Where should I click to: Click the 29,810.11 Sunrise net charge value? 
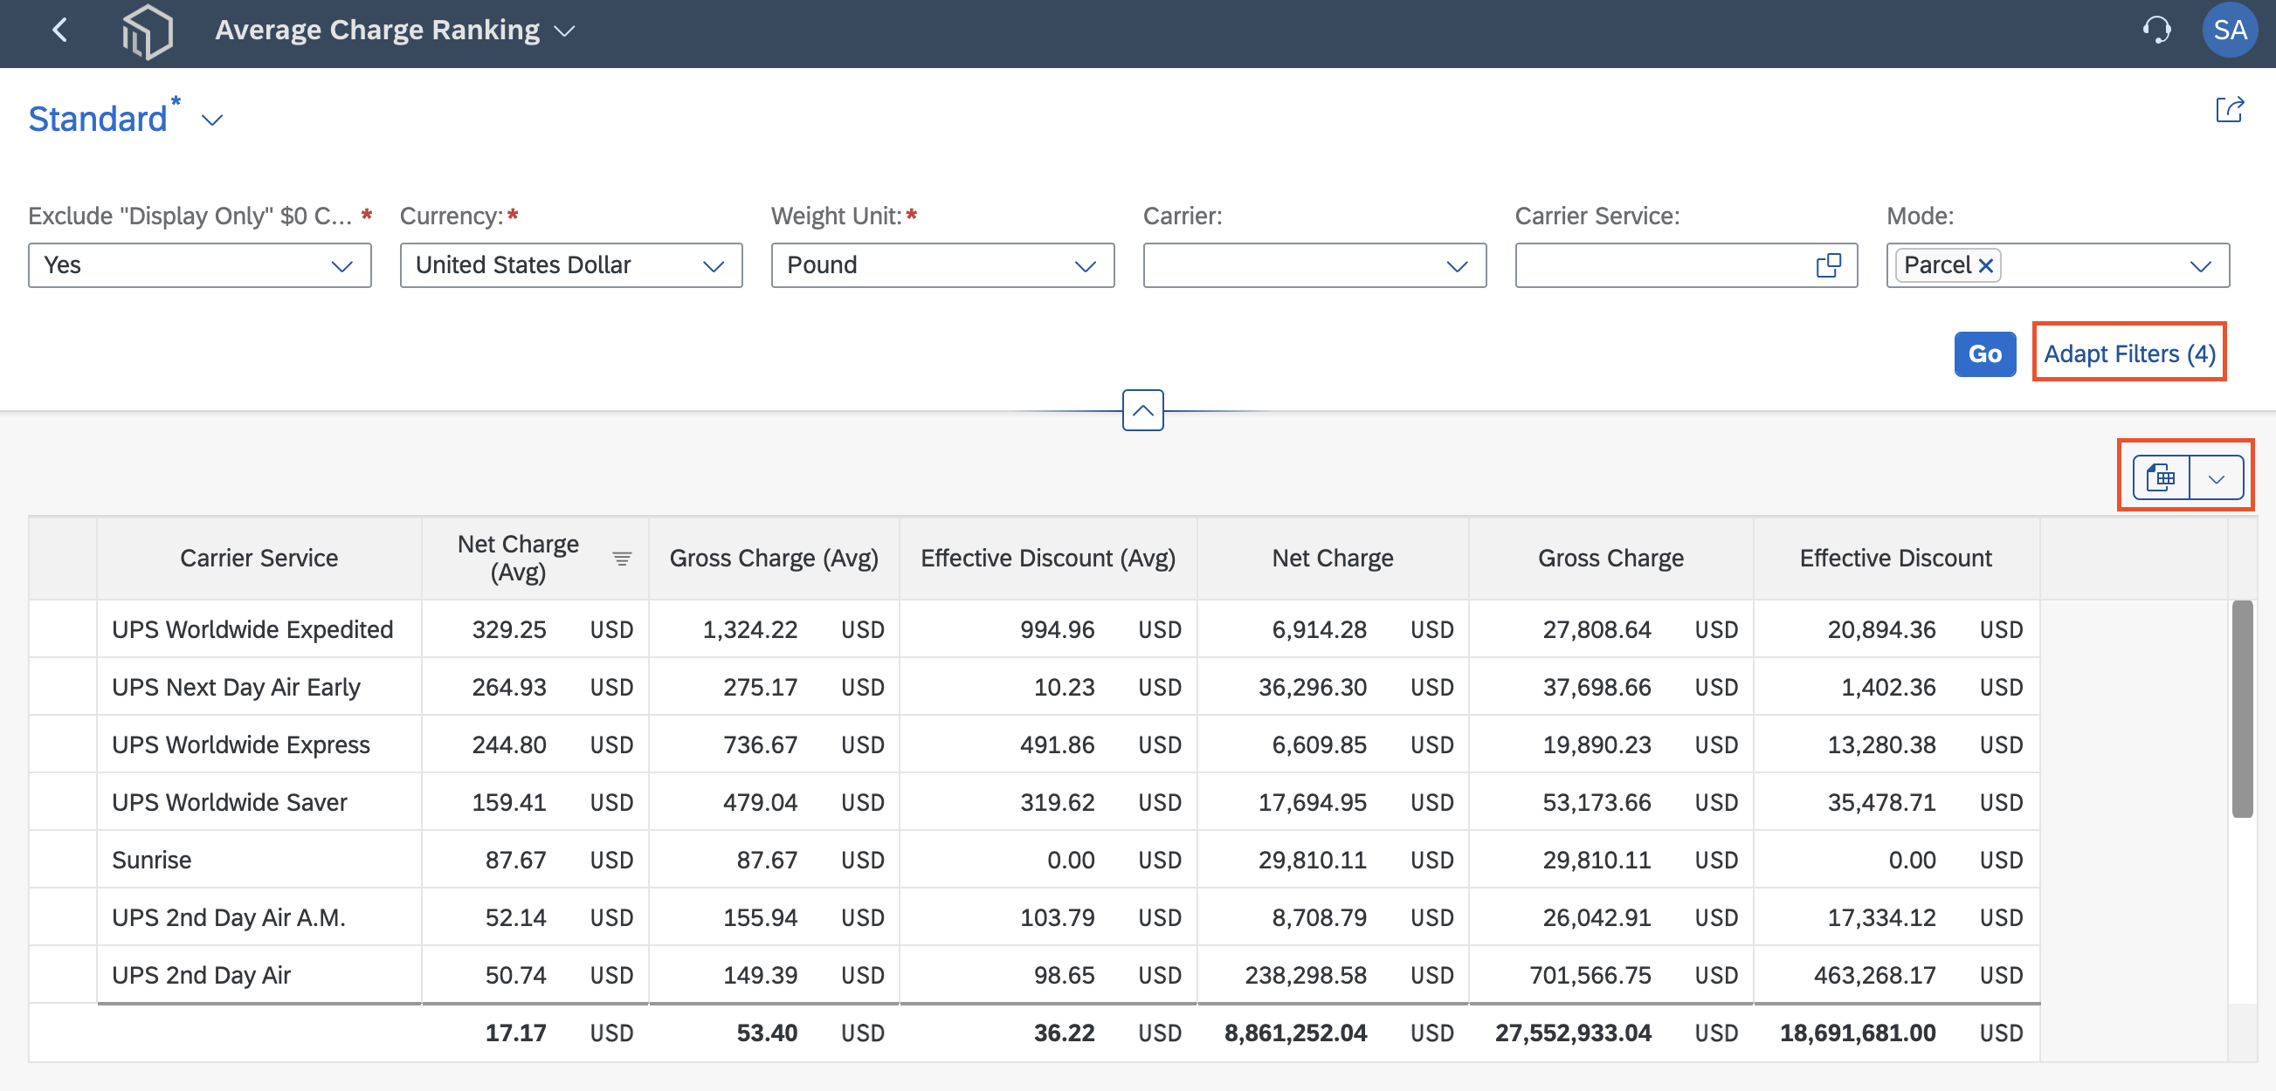[x=1312, y=860]
